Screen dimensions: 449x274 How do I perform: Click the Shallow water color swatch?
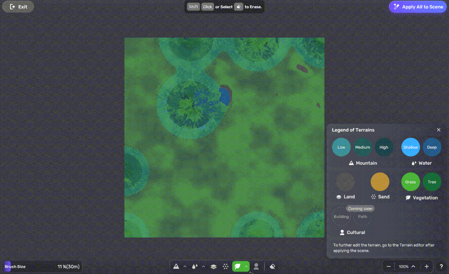pyautogui.click(x=411, y=147)
